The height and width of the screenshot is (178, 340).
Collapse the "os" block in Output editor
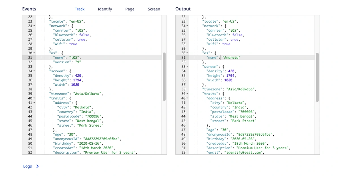tap(187, 53)
